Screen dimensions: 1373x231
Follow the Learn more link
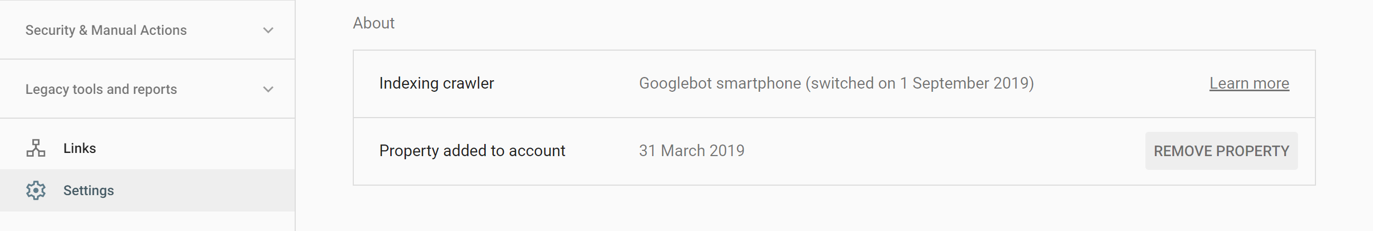point(1249,83)
